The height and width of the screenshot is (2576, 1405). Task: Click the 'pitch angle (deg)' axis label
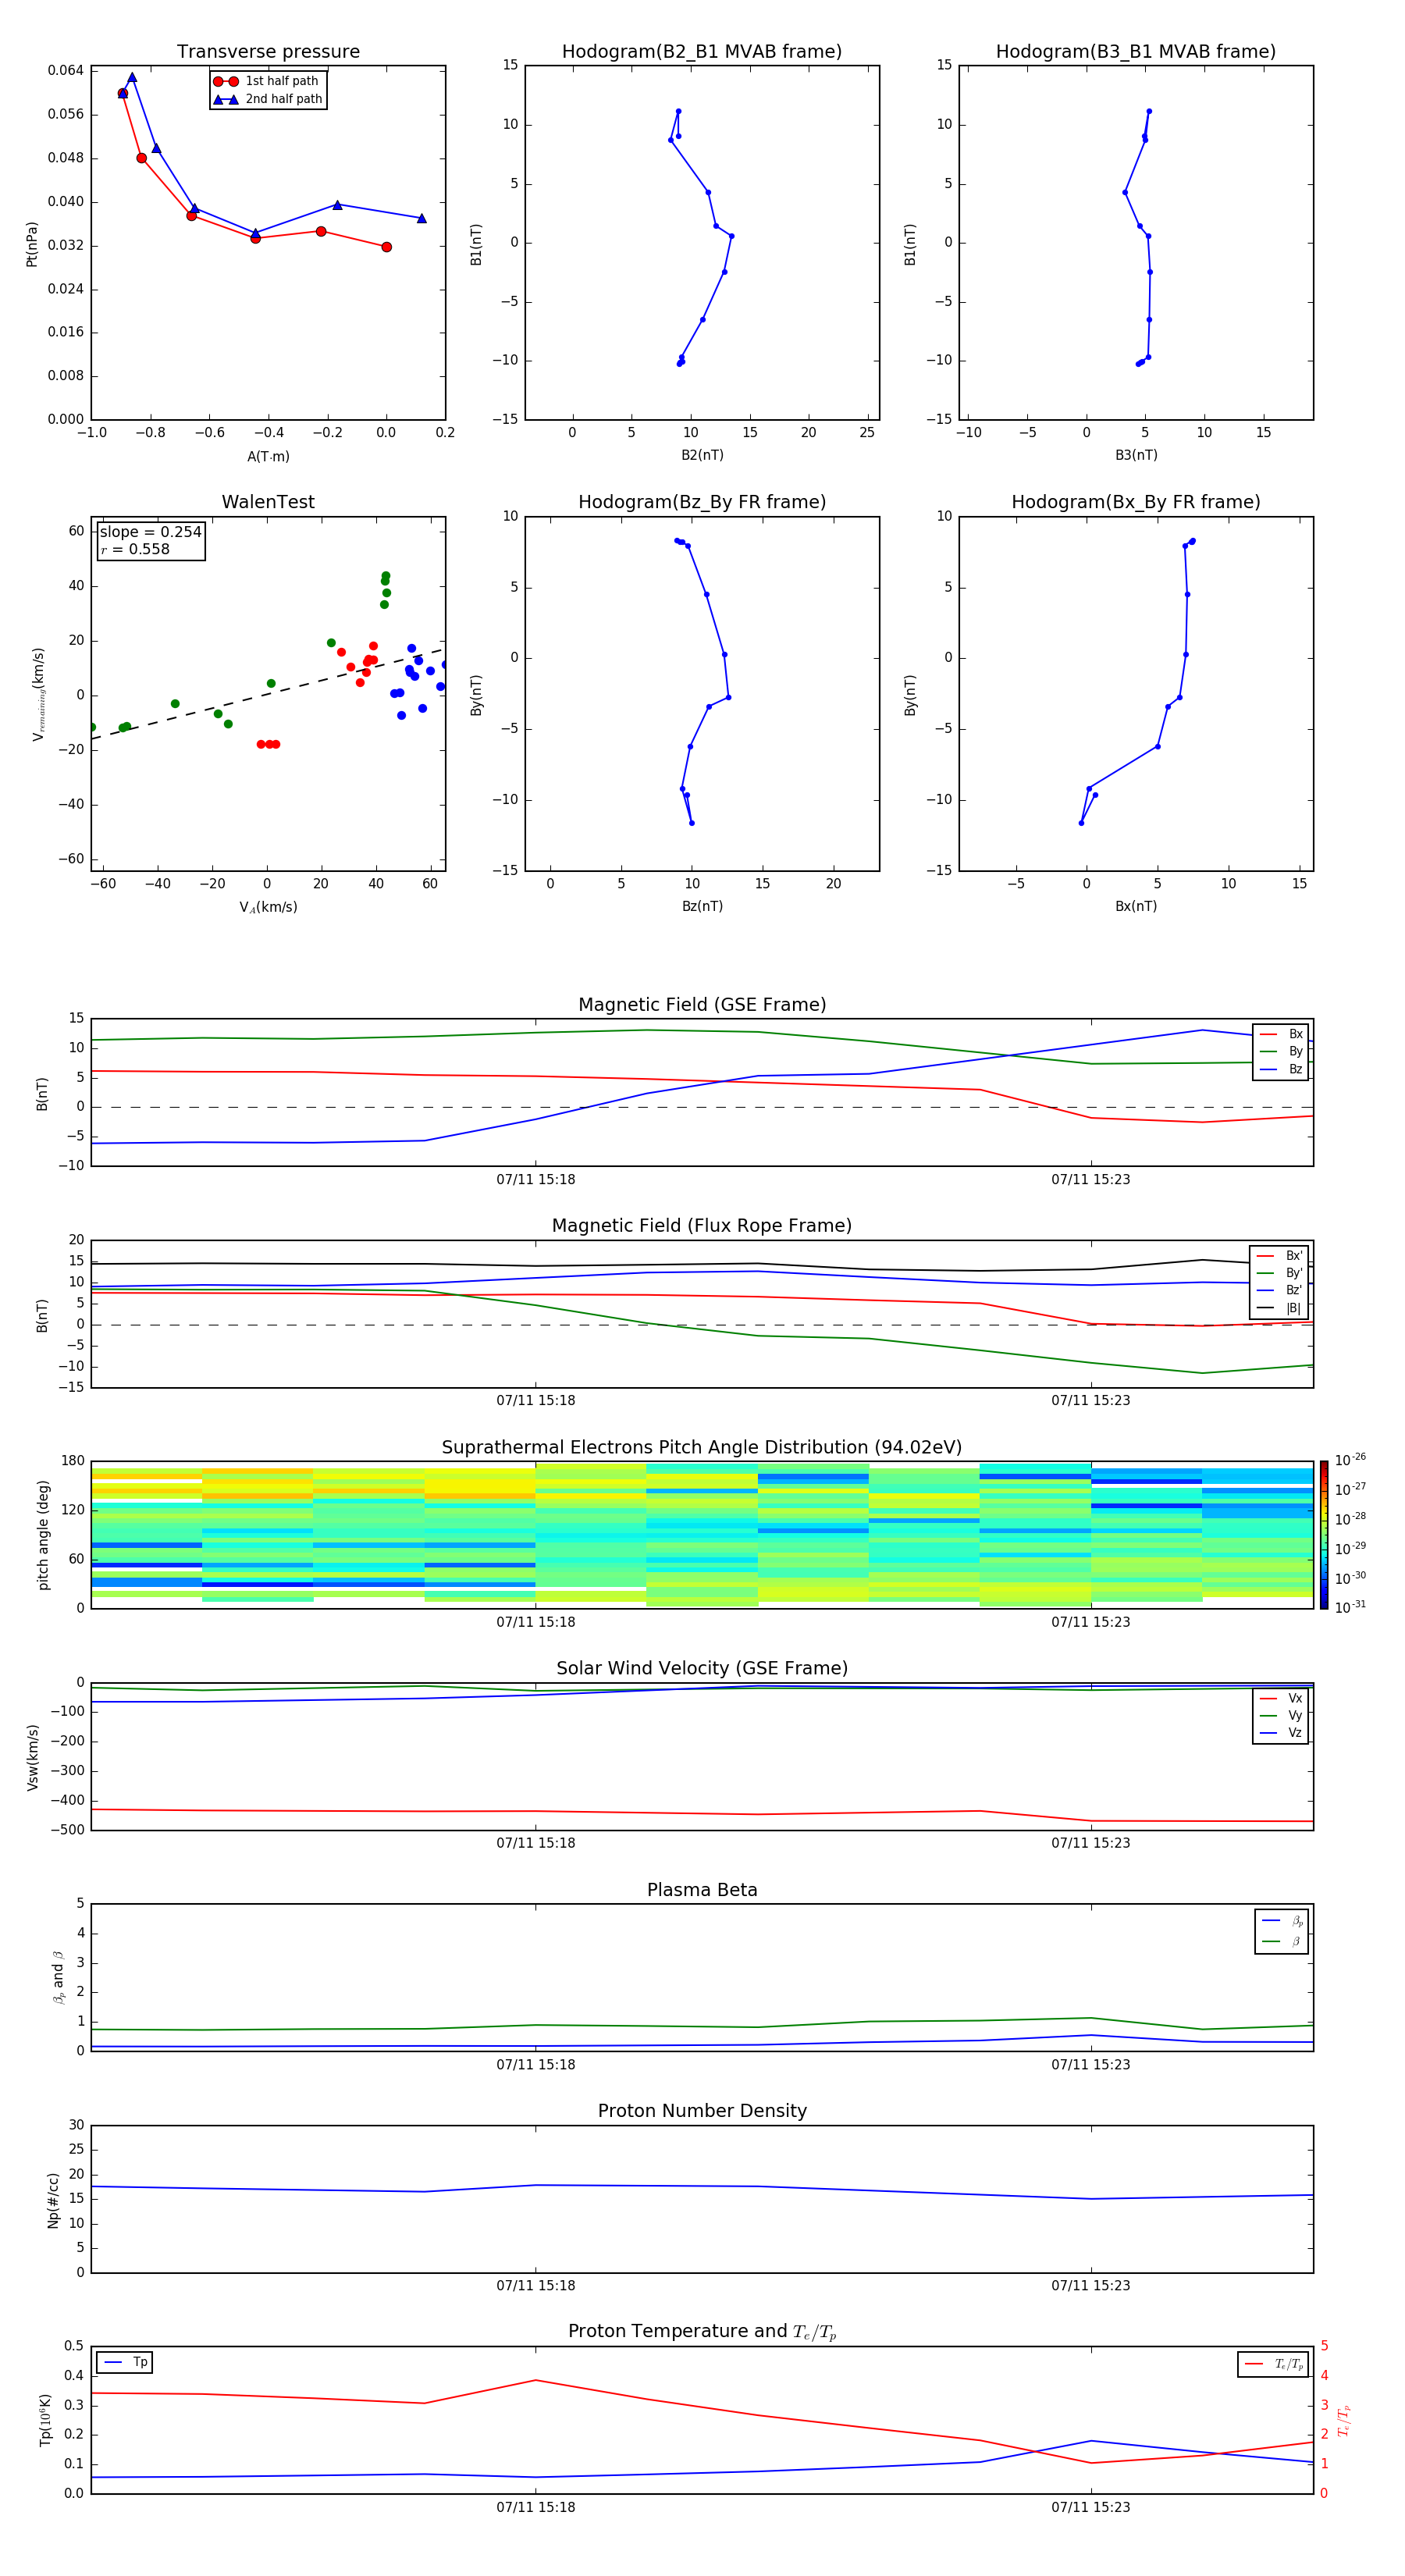(43, 1535)
